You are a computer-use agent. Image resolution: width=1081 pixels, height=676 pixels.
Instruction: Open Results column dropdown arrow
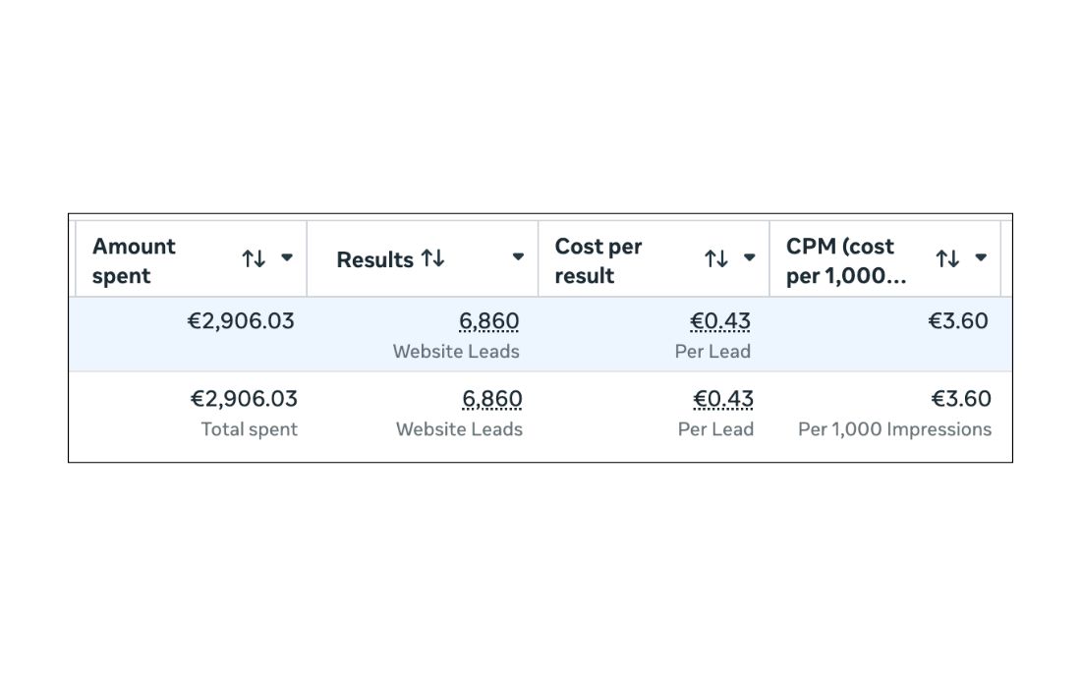(x=518, y=257)
